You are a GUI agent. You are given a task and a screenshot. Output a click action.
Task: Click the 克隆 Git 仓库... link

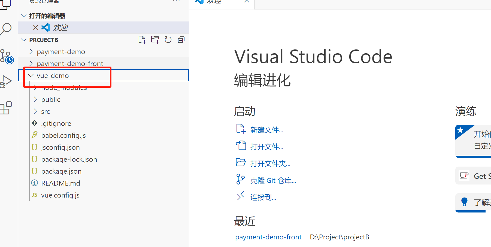coord(273,180)
